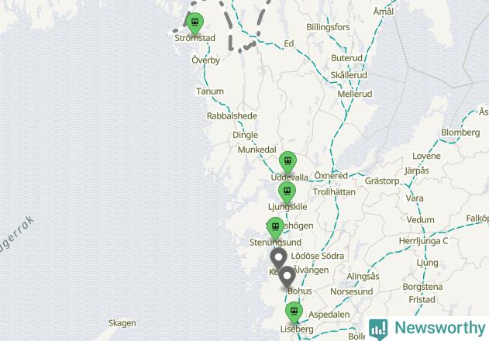Click the Herrljunga C label
489x341 pixels.
click(x=423, y=241)
